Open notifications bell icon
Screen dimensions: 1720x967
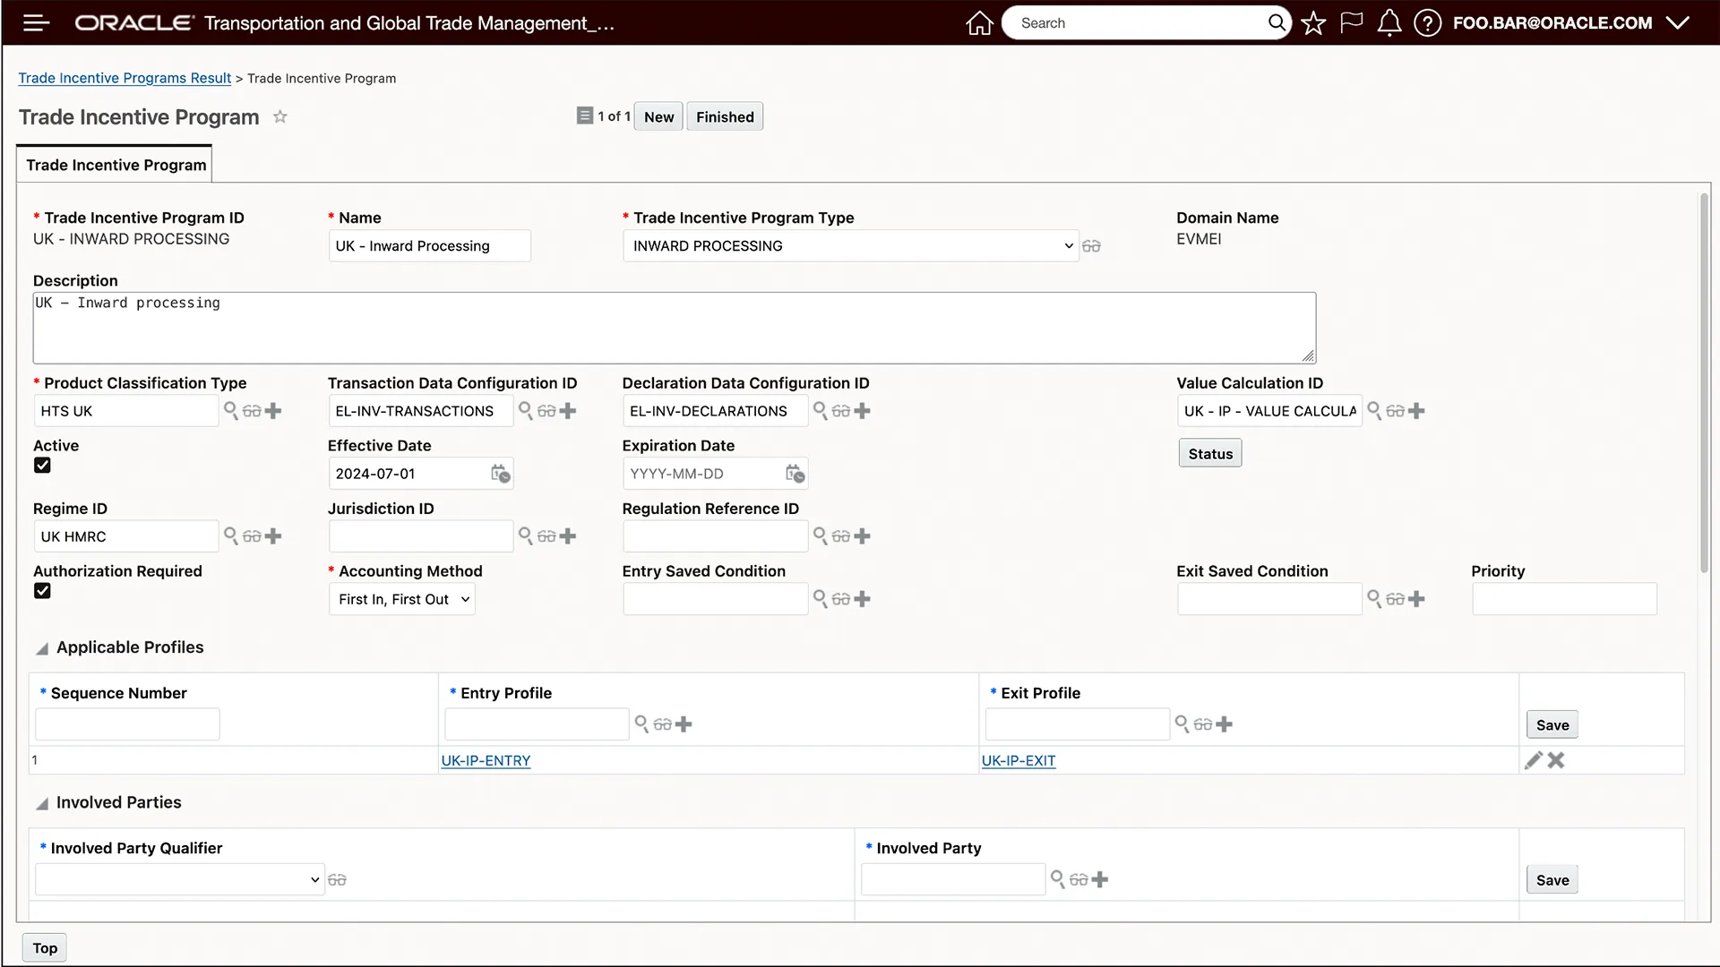point(1389,23)
